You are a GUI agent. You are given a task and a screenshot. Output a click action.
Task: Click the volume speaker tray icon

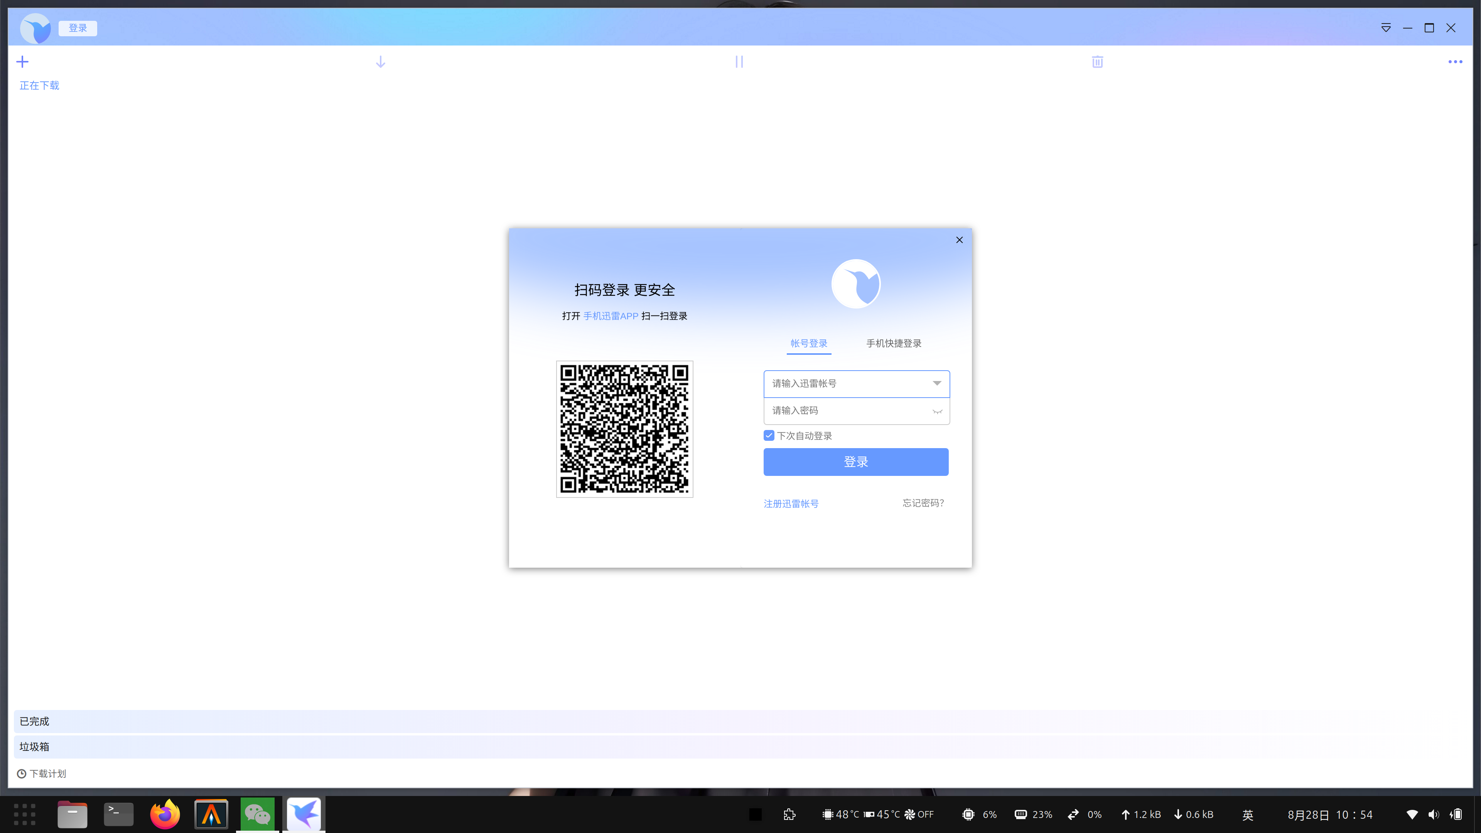coord(1434,814)
